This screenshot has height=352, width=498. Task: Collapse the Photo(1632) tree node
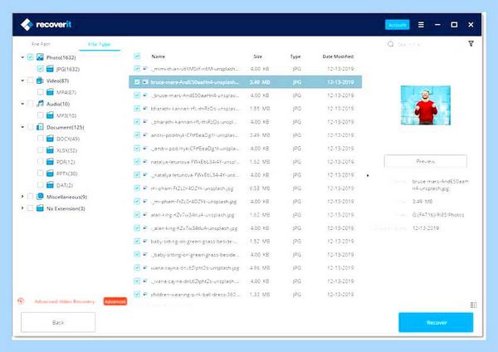[22, 57]
